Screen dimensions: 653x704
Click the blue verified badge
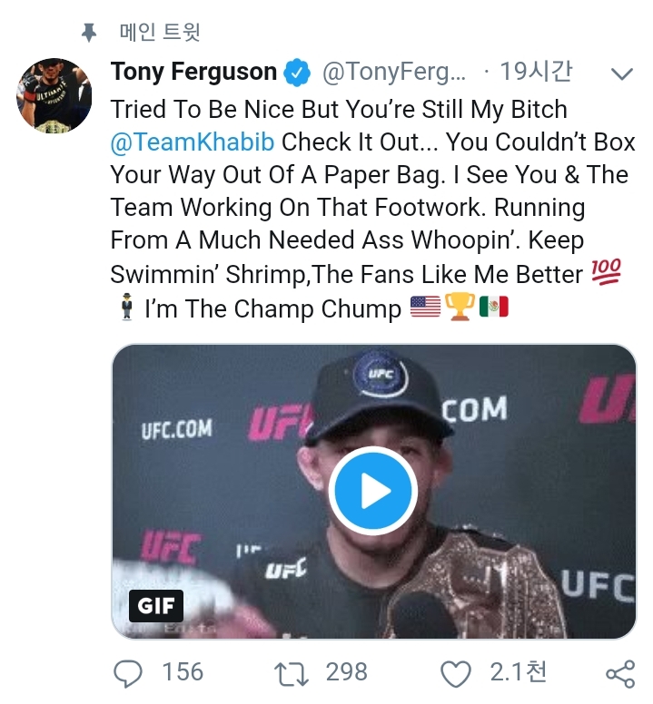pyautogui.click(x=297, y=73)
